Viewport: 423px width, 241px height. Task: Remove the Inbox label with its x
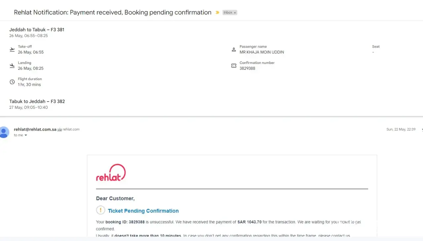click(235, 13)
